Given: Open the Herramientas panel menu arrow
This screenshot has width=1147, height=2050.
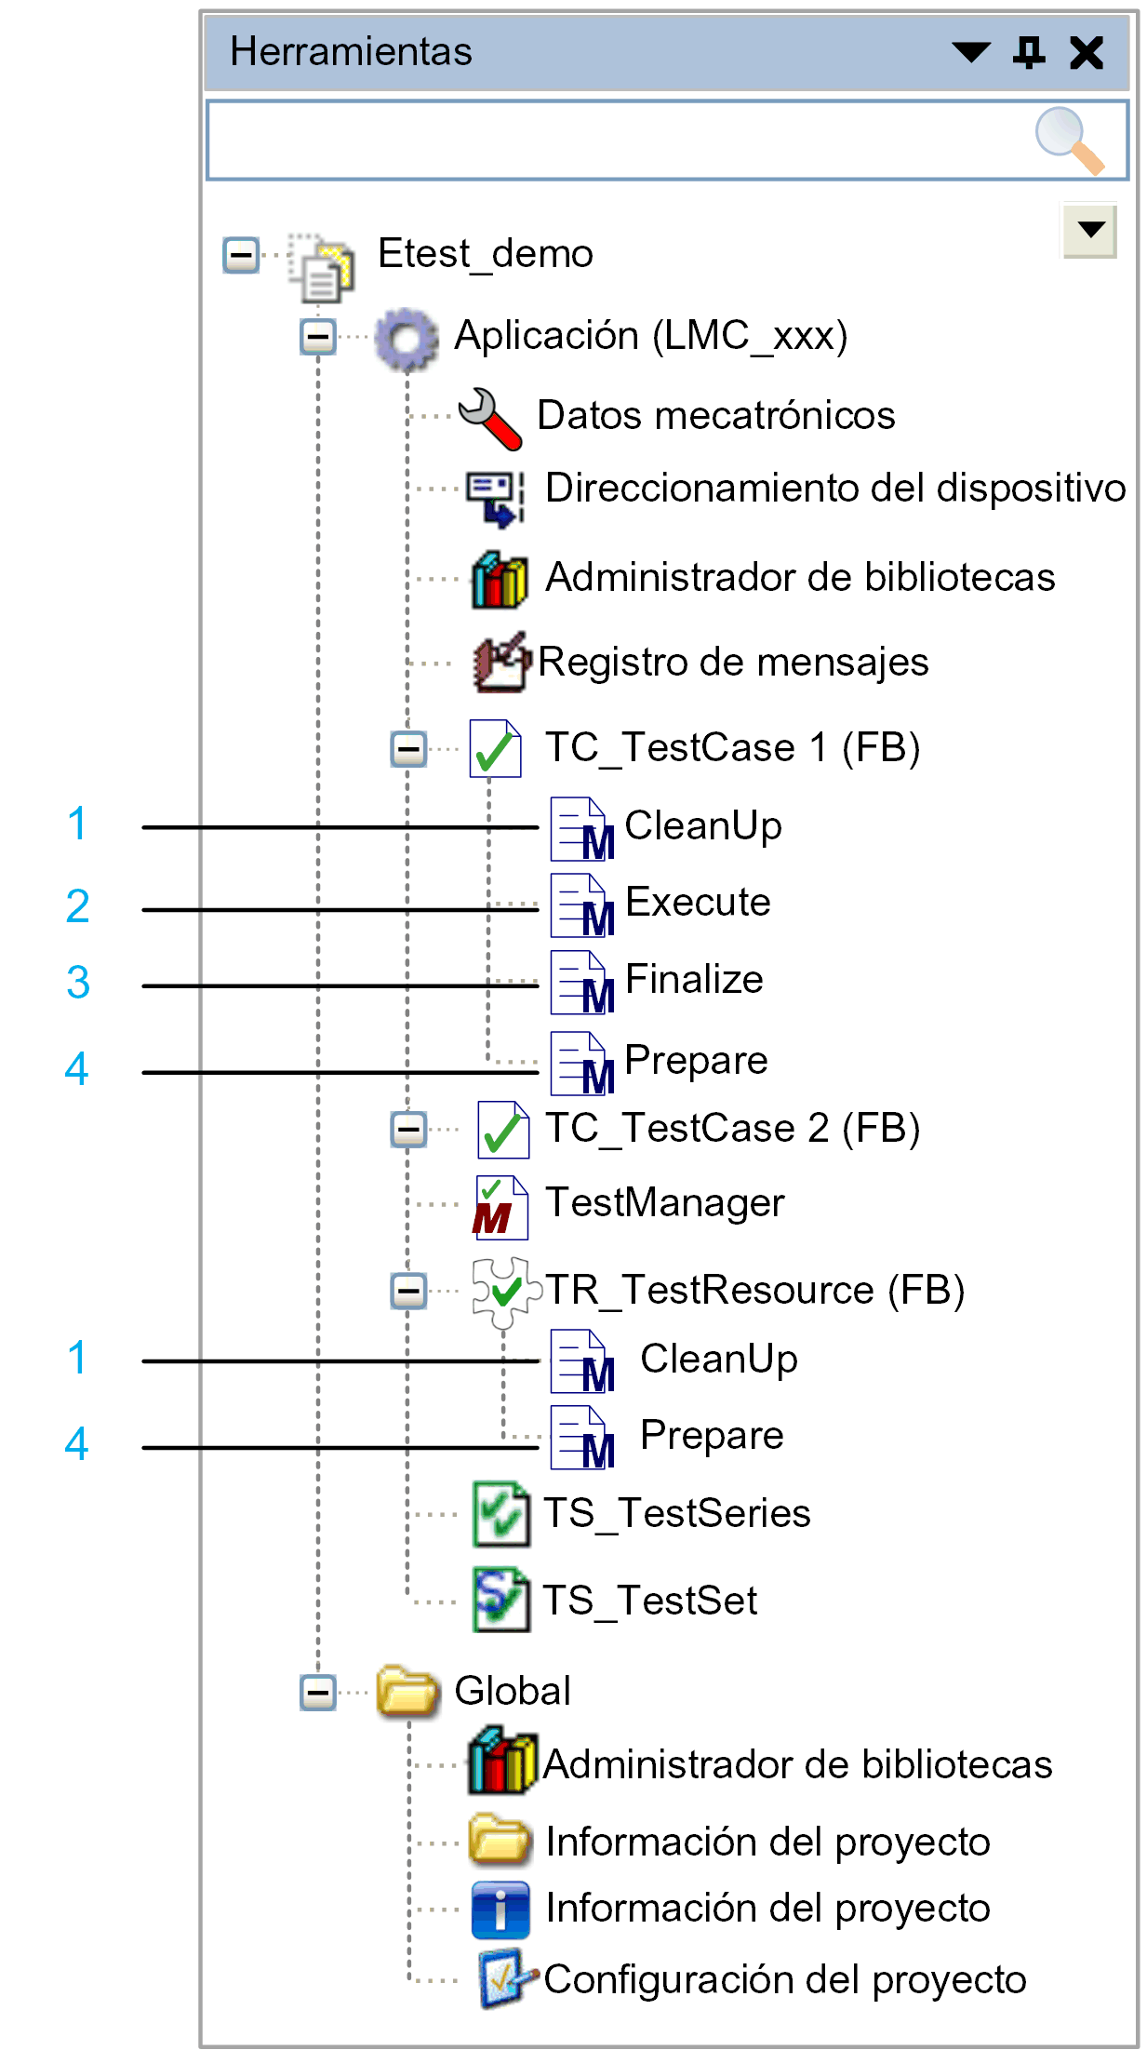Looking at the screenshot, I should coord(971,52).
